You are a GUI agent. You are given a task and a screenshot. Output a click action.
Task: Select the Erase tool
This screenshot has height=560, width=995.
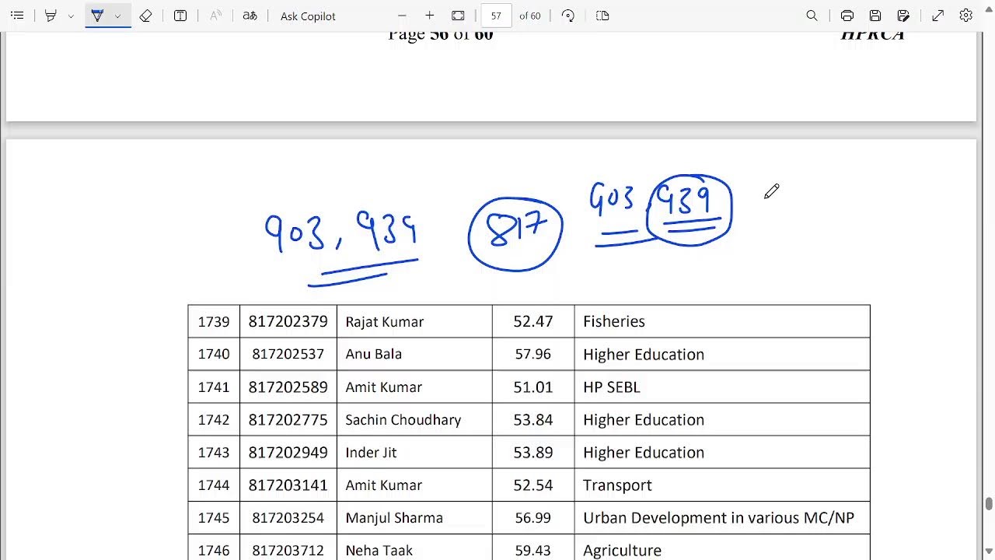click(145, 16)
